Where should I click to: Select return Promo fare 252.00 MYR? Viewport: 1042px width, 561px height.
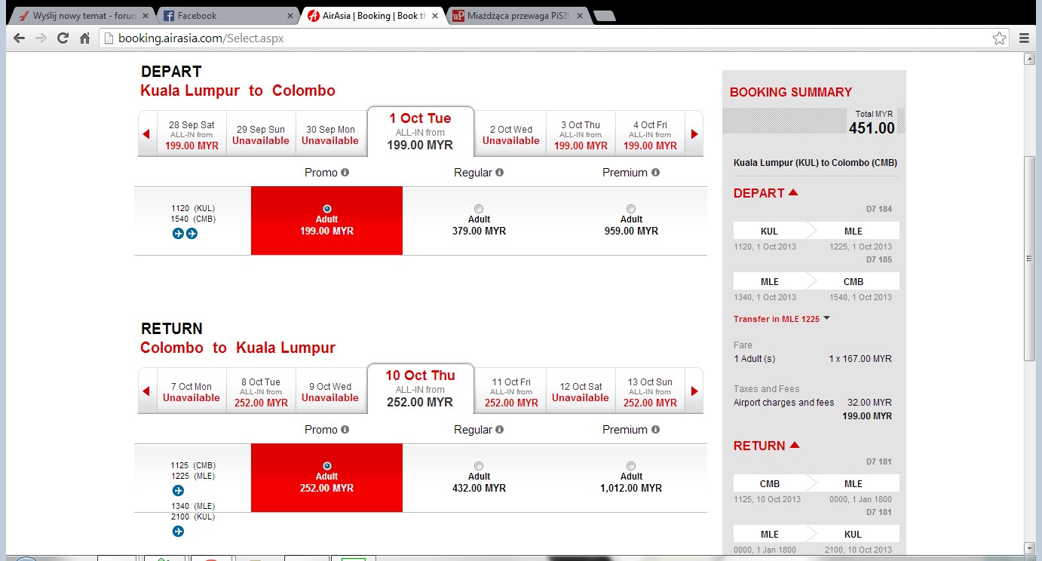326,466
